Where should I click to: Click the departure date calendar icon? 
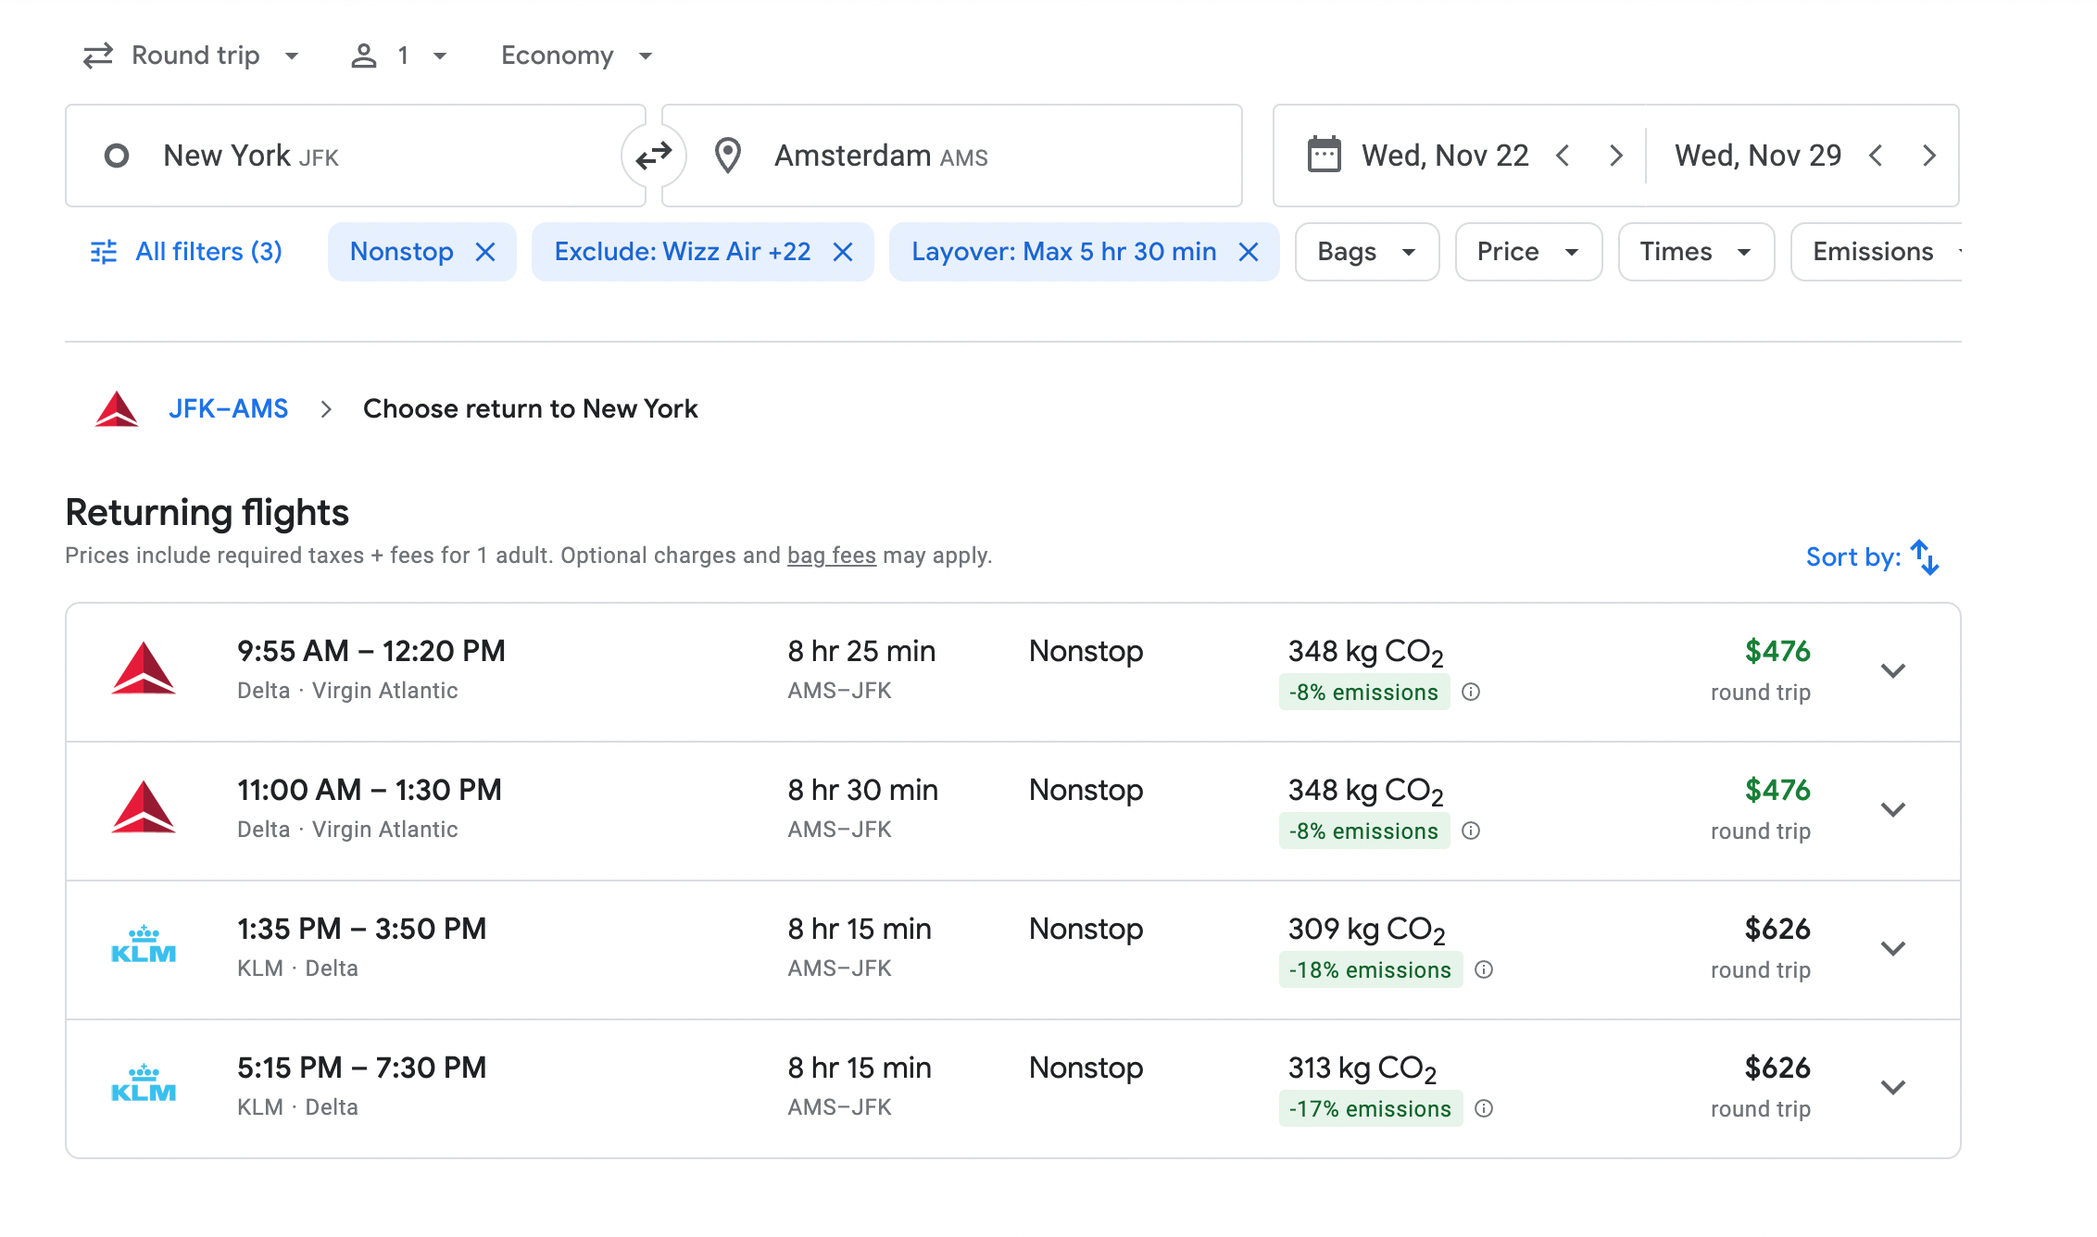click(1324, 155)
